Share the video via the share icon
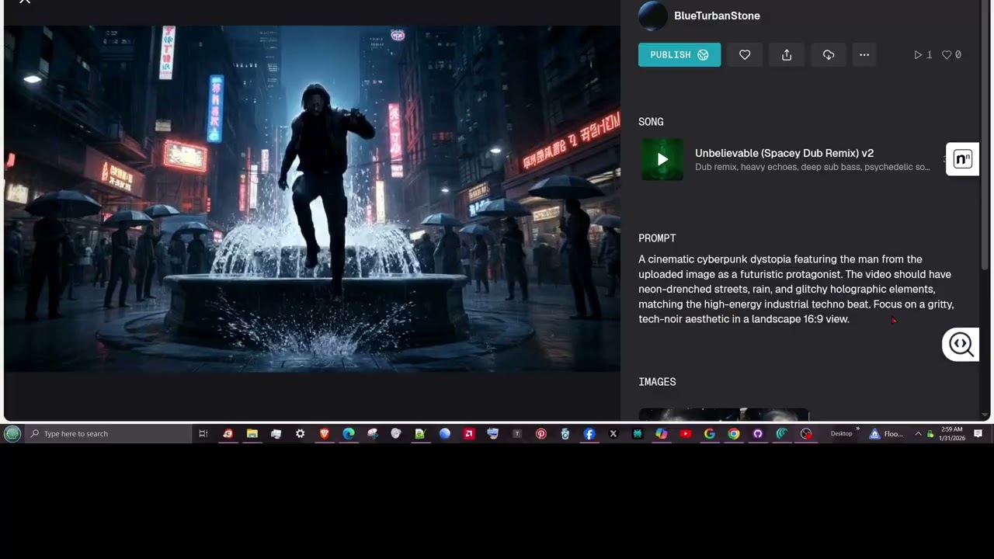994x559 pixels. click(787, 55)
